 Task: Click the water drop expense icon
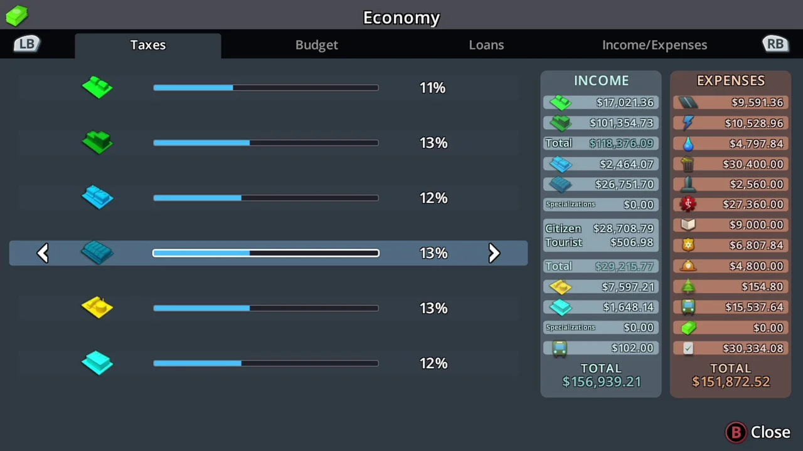tap(688, 143)
